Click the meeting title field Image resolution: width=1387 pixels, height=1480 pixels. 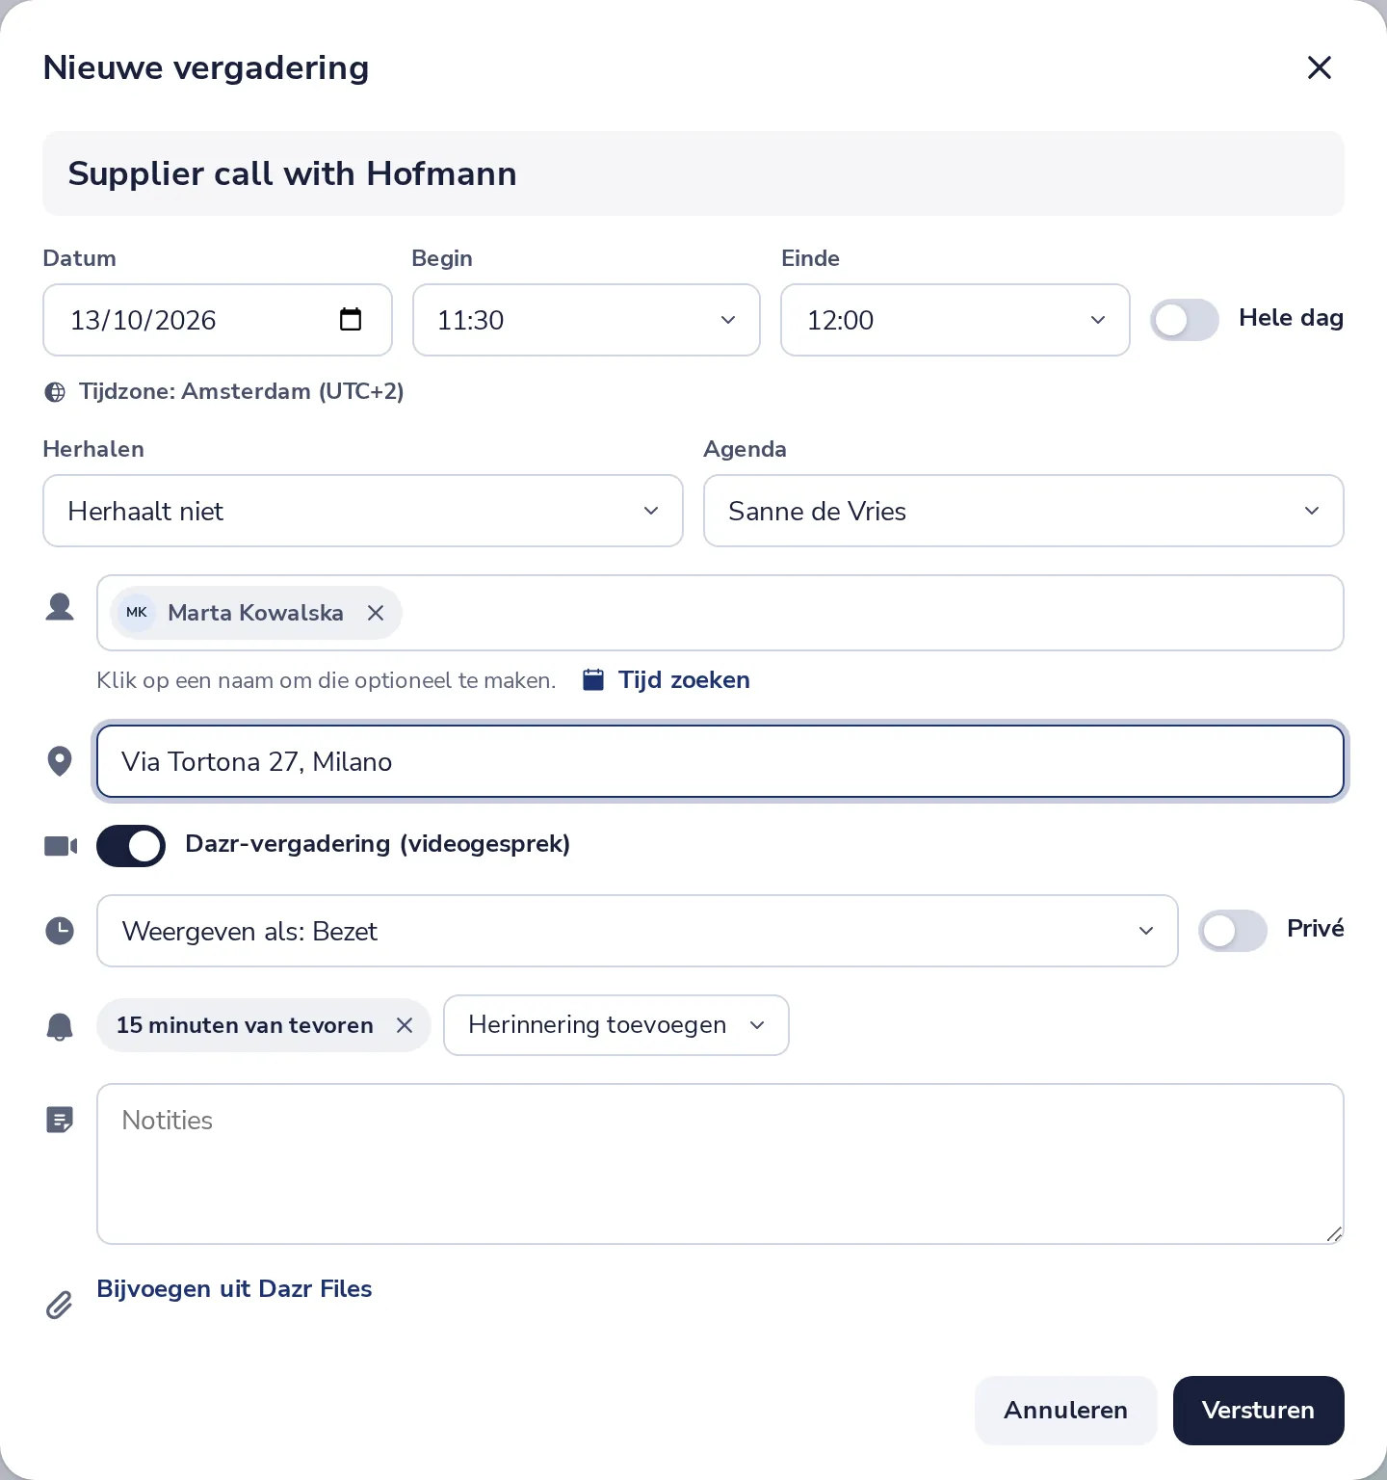[693, 173]
